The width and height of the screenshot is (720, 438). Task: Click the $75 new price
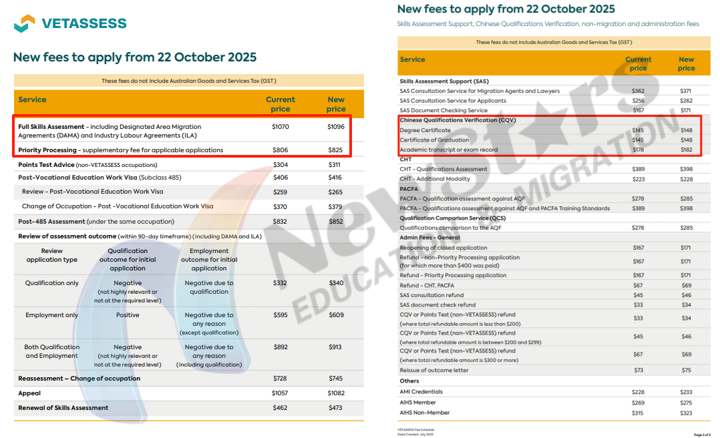687,371
